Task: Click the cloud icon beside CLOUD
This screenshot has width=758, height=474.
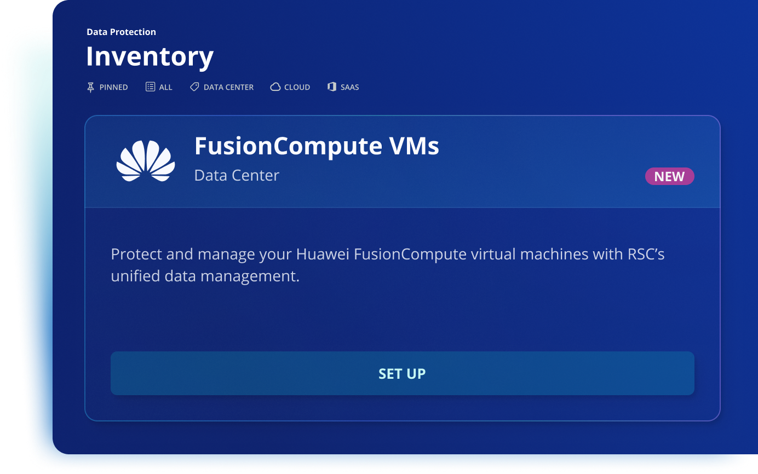Action: tap(275, 87)
